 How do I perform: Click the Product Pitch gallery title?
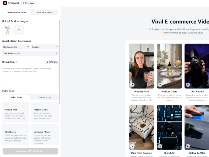[x=141, y=92]
